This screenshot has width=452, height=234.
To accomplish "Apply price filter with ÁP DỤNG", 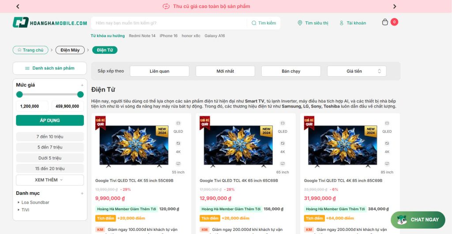I will 50,120.
